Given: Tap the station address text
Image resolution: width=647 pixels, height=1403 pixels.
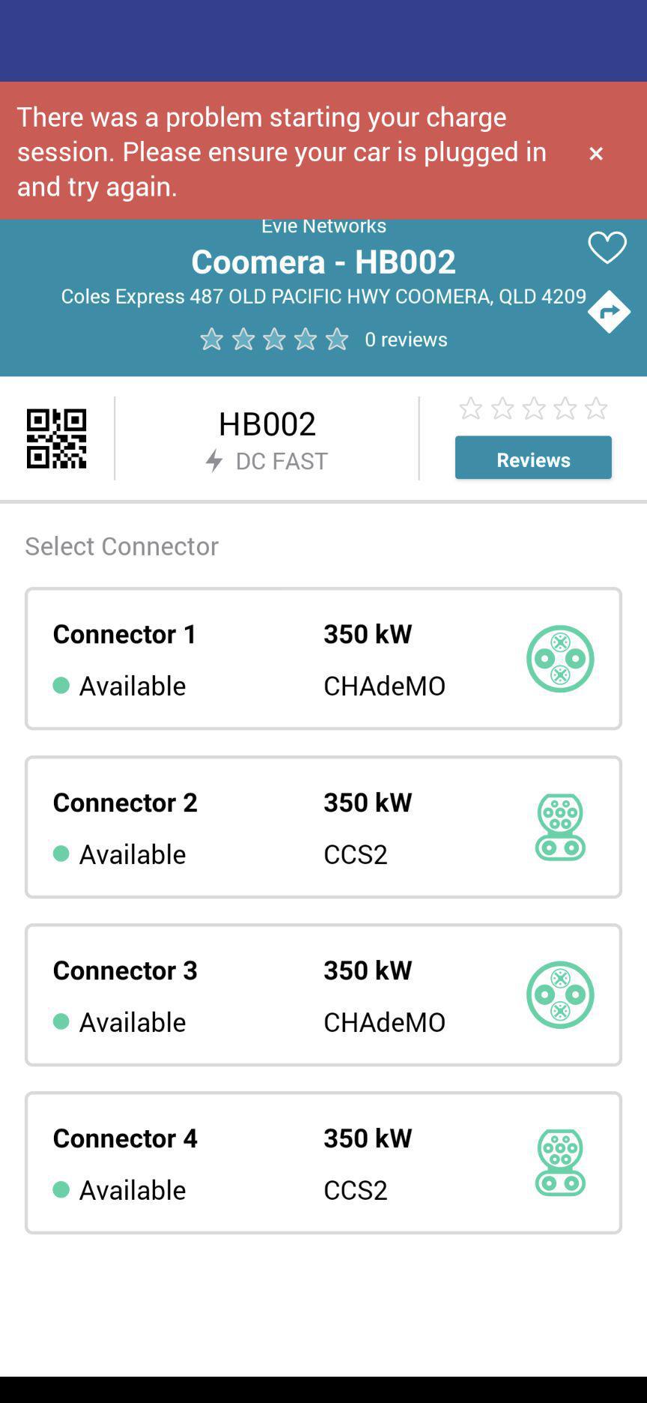Looking at the screenshot, I should (323, 296).
